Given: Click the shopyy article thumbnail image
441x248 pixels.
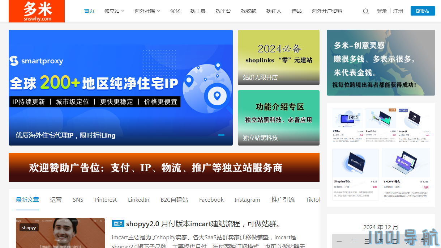Looking at the screenshot, I should click(60, 233).
